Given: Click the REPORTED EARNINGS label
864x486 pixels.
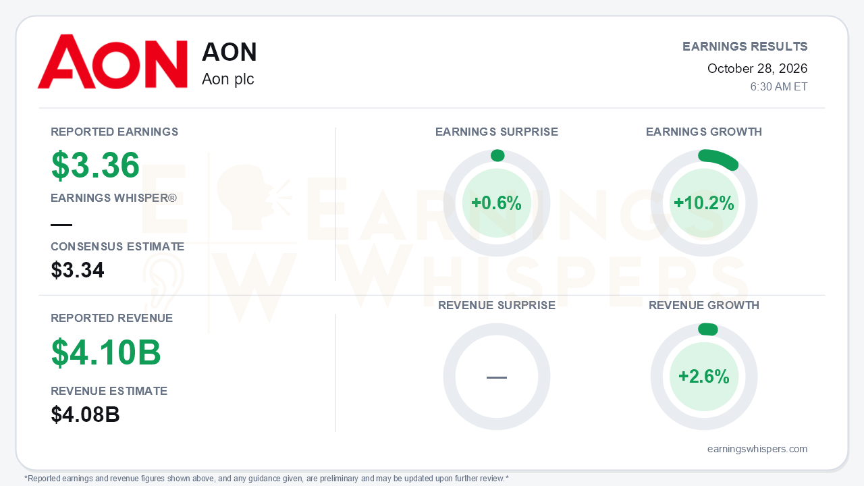Looking at the screenshot, I should pyautogui.click(x=115, y=132).
